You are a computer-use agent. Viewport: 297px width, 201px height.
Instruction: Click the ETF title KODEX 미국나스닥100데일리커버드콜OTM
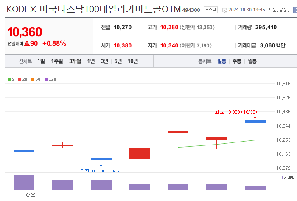point(94,9)
